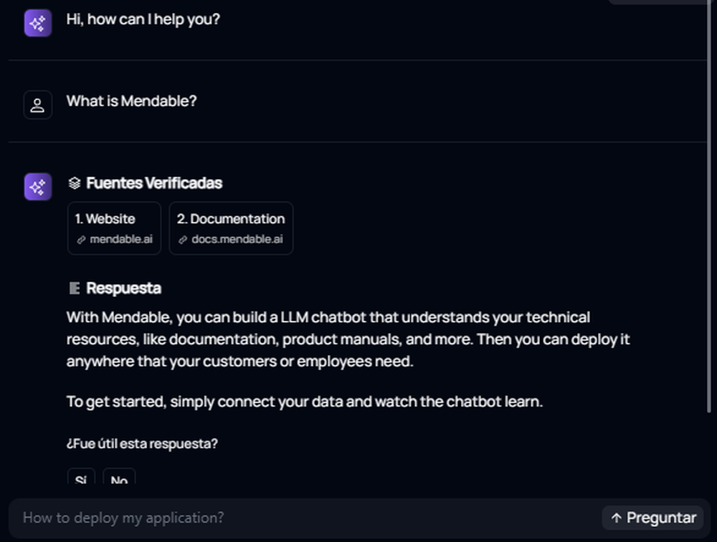Click the link icon beside docs.mendable.ai
Viewport: 717px width, 542px height.
[x=182, y=240]
